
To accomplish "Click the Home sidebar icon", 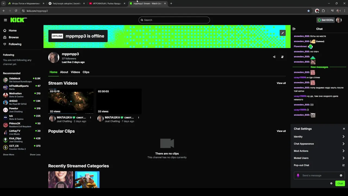I will coord(5,30).
